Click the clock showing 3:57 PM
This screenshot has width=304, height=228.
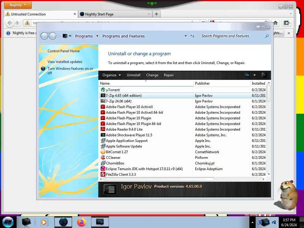coord(289,220)
